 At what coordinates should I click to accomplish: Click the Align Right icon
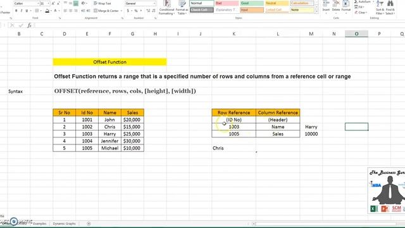click(76, 11)
